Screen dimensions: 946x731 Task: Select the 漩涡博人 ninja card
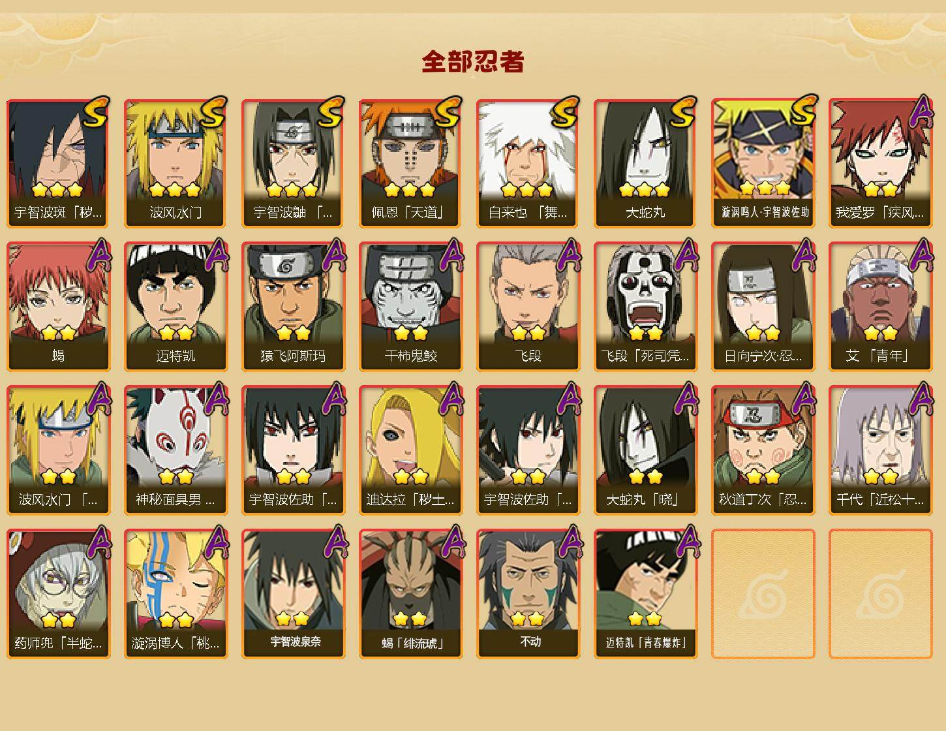175,594
